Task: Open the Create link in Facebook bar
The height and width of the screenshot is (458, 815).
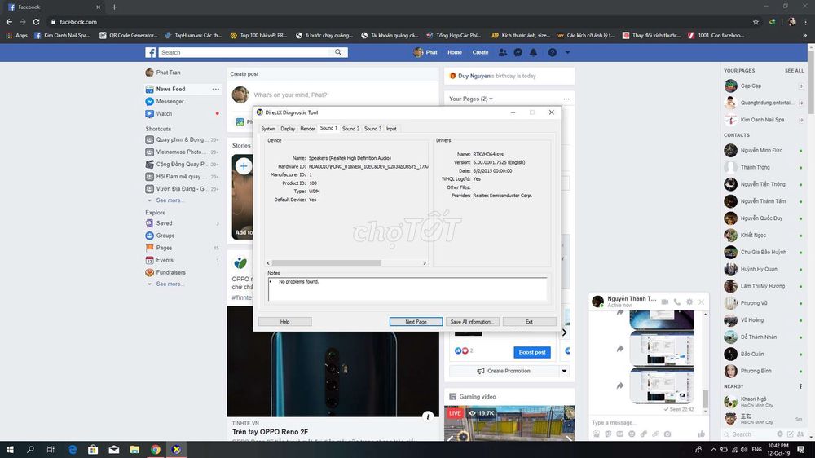Action: [x=480, y=52]
